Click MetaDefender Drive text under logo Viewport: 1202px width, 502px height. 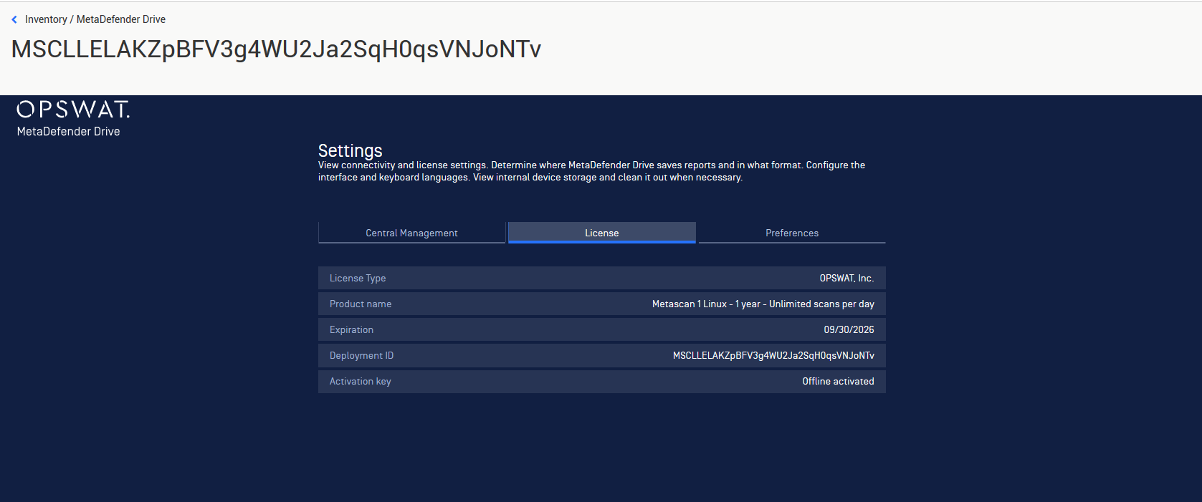pos(69,132)
